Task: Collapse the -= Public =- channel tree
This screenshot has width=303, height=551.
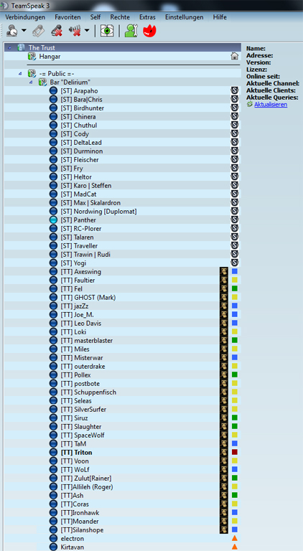Action: click(x=20, y=73)
